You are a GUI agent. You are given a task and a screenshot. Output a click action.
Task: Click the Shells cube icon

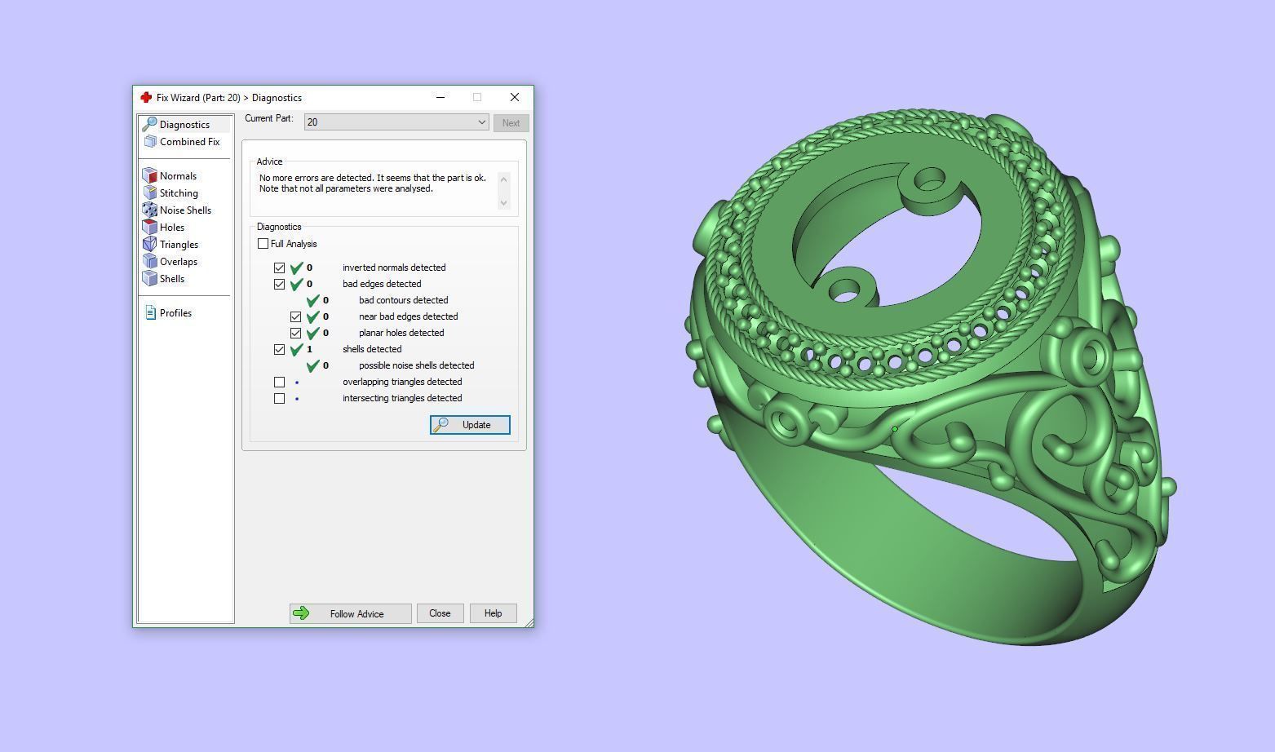pyautogui.click(x=150, y=279)
